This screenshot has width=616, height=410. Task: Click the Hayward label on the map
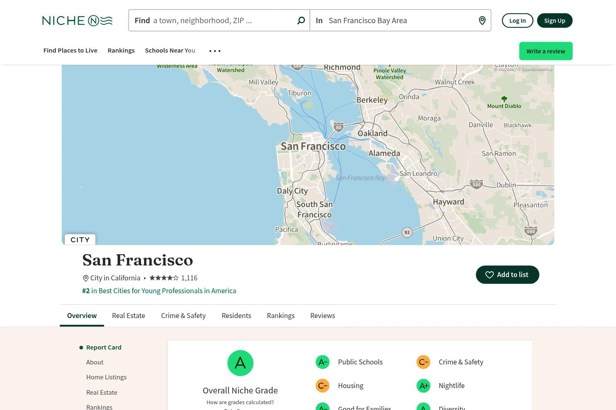pyautogui.click(x=448, y=202)
